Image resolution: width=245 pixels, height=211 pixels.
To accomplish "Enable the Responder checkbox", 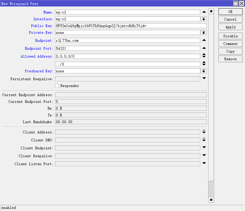I will coord(57,86).
